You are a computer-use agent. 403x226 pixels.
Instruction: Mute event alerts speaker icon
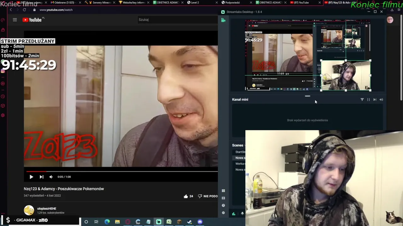coord(381,100)
